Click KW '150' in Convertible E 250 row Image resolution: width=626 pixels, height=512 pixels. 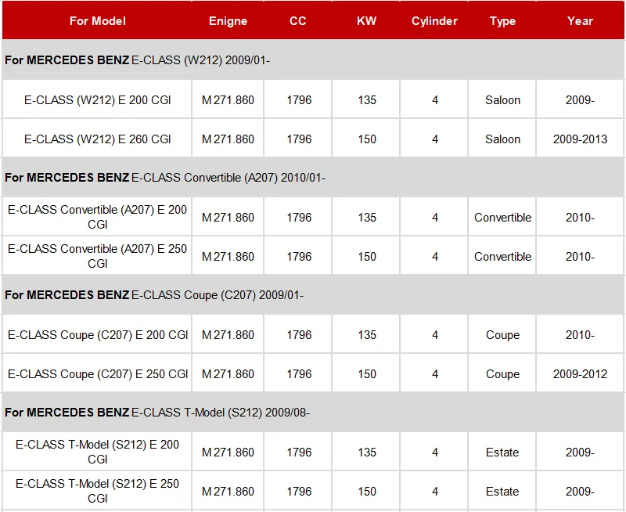click(x=367, y=257)
